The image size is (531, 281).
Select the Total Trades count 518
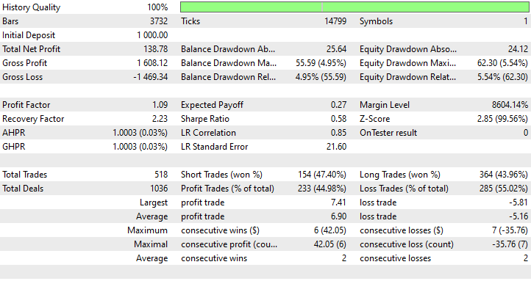161,175
